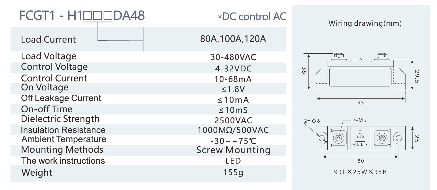Click the LED indicator circle in drawing
This screenshot has width=437, height=190.
[x=360, y=132]
